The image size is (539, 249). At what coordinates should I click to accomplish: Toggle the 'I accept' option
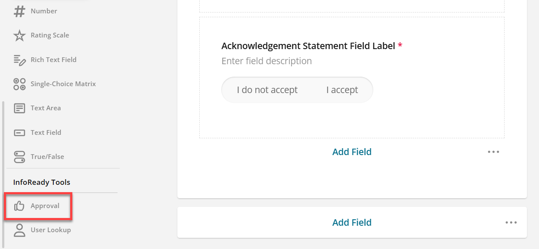click(x=342, y=90)
